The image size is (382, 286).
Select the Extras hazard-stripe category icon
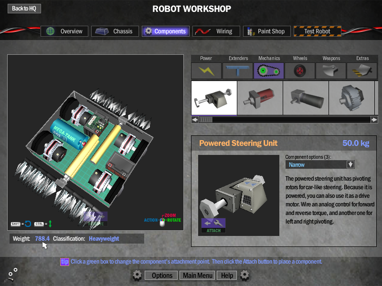[x=362, y=71]
